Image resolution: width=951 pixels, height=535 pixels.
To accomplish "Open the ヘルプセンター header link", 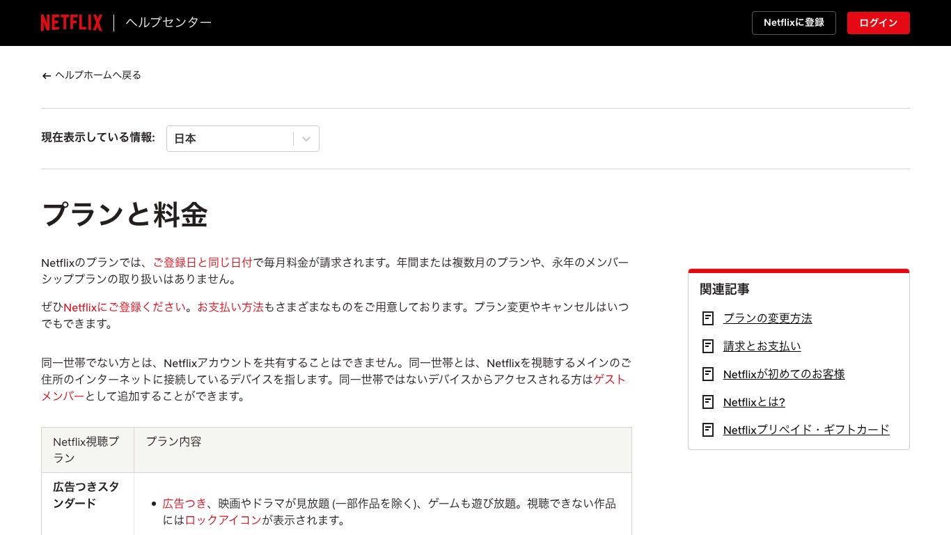I will tap(168, 23).
